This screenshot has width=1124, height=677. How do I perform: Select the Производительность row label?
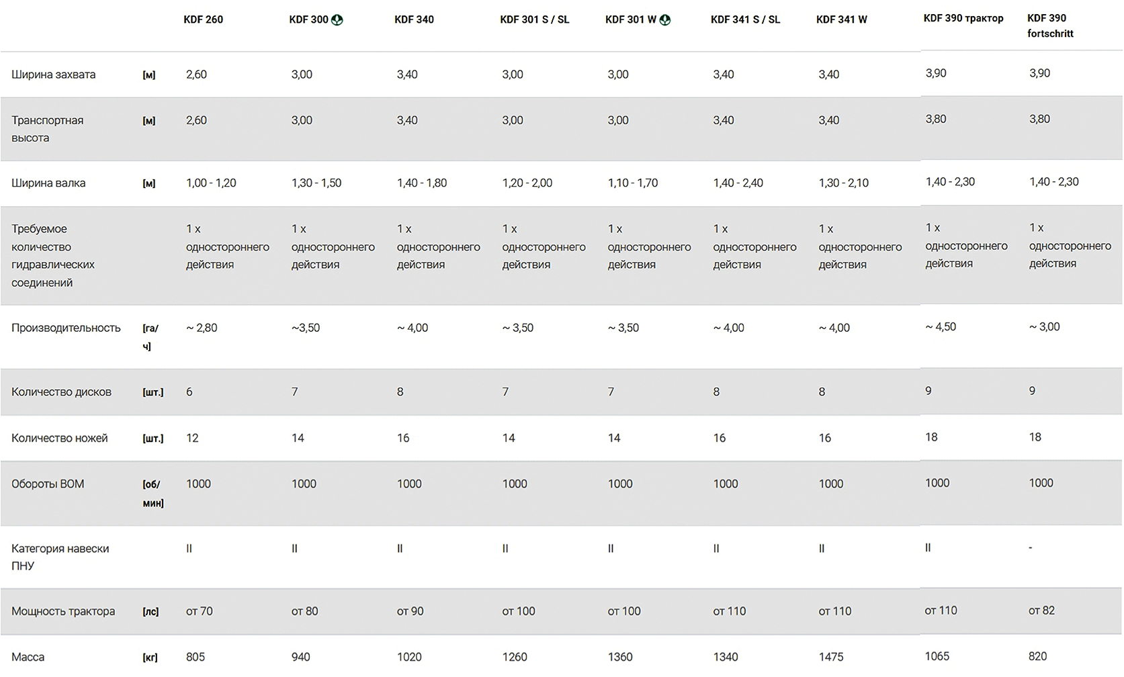coord(66,328)
